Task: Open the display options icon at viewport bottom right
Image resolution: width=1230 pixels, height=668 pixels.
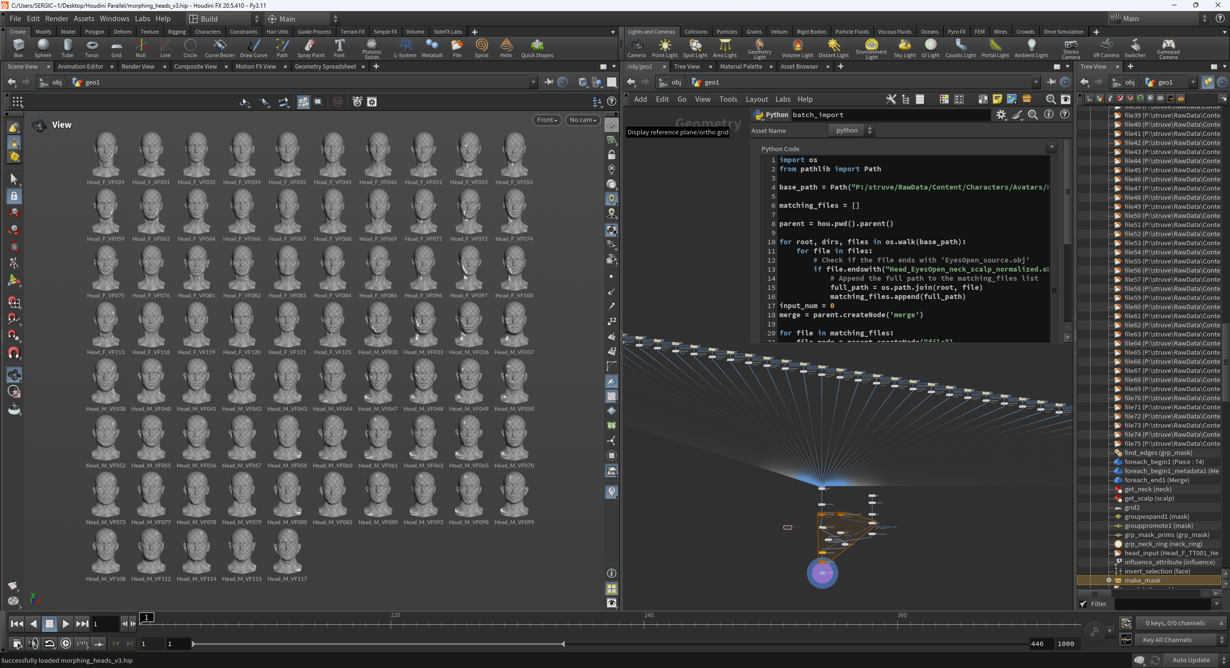Action: click(612, 603)
